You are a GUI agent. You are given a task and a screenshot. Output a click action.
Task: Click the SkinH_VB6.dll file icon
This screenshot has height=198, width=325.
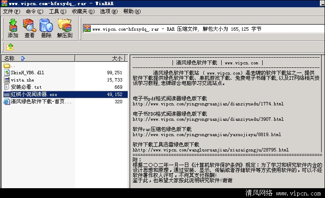point(7,73)
